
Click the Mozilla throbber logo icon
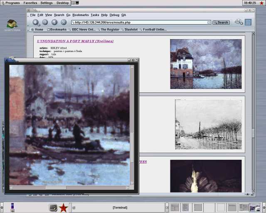pyautogui.click(x=248, y=22)
